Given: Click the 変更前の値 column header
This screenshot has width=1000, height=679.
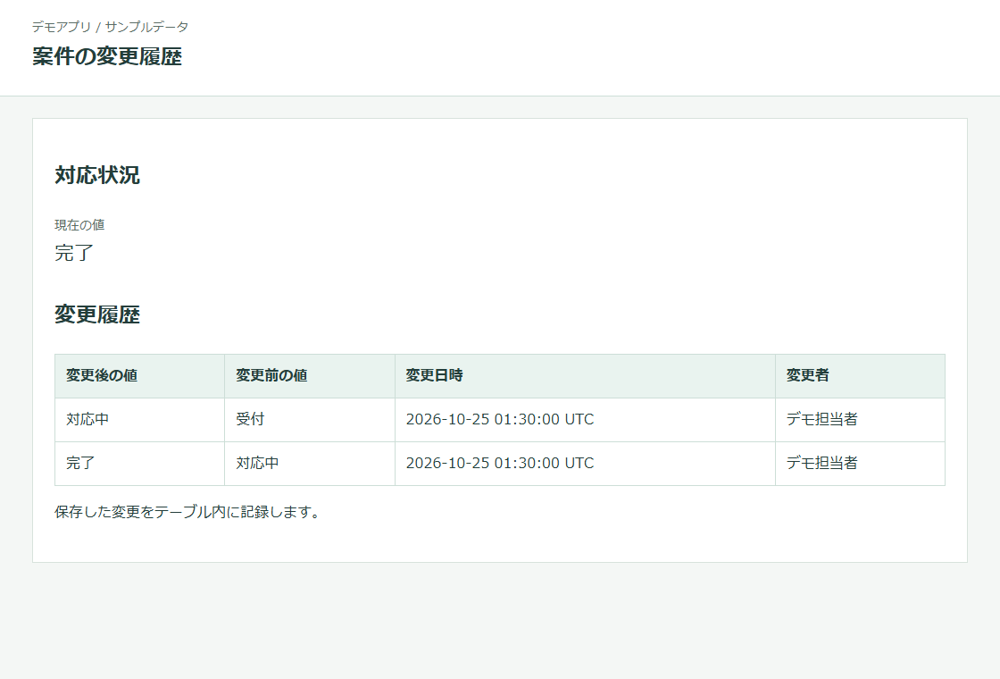Looking at the screenshot, I should click(x=310, y=376).
